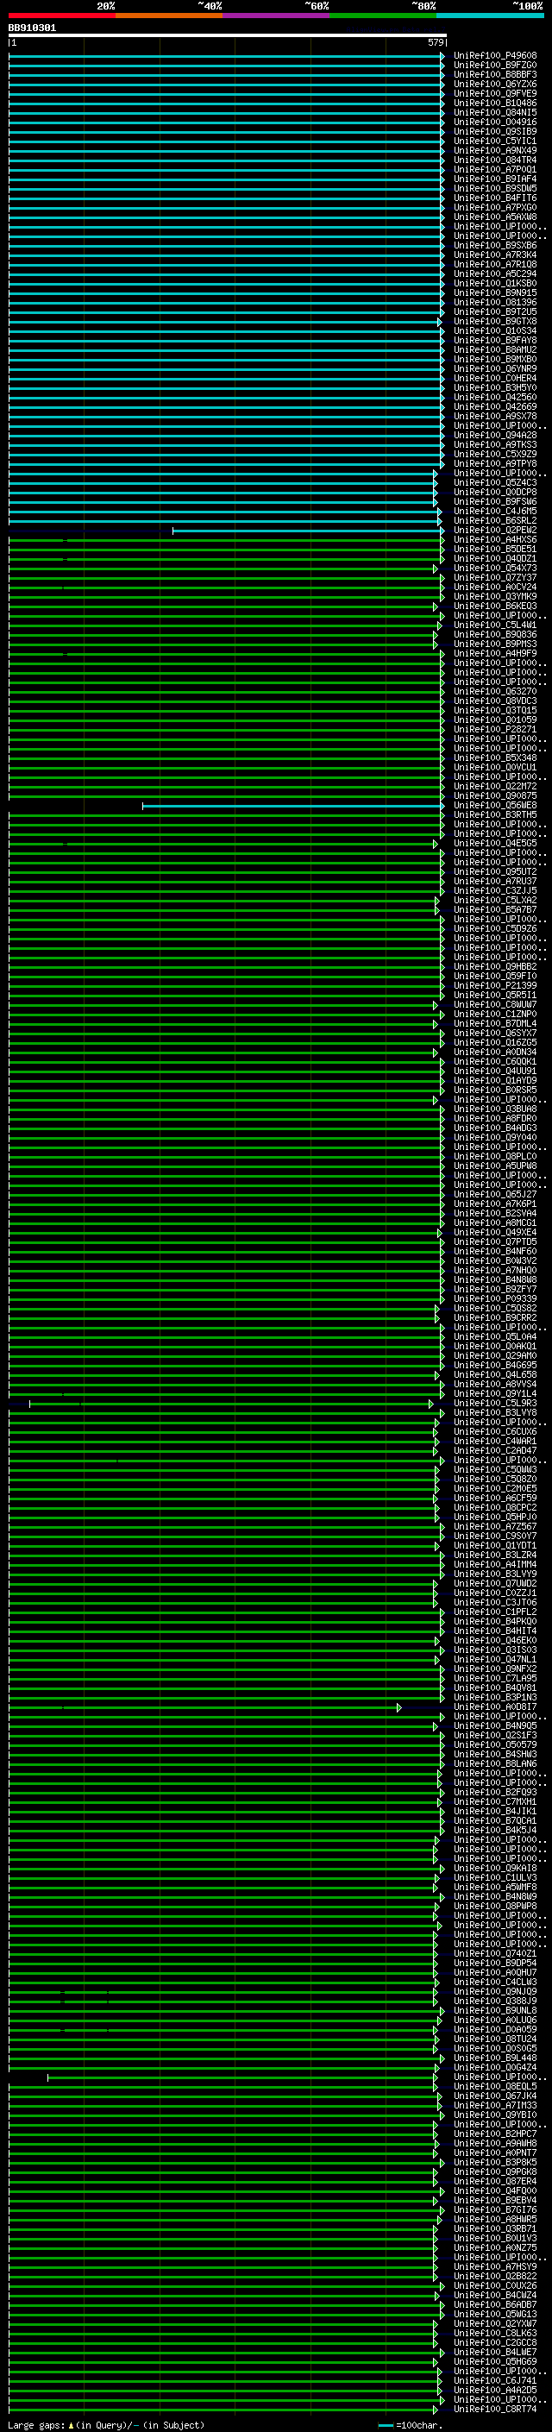The image size is (552, 2432).
Task: Open hit UniRef100_P49608
Action: [495, 56]
